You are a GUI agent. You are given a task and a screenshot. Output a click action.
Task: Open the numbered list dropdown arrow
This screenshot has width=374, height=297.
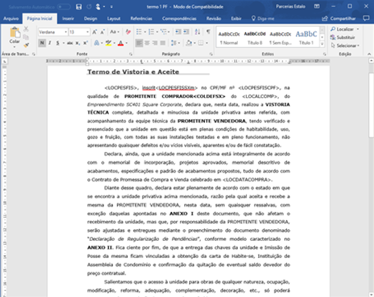point(157,32)
